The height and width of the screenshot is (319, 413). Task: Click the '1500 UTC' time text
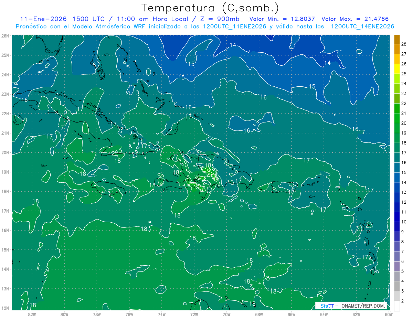point(88,19)
